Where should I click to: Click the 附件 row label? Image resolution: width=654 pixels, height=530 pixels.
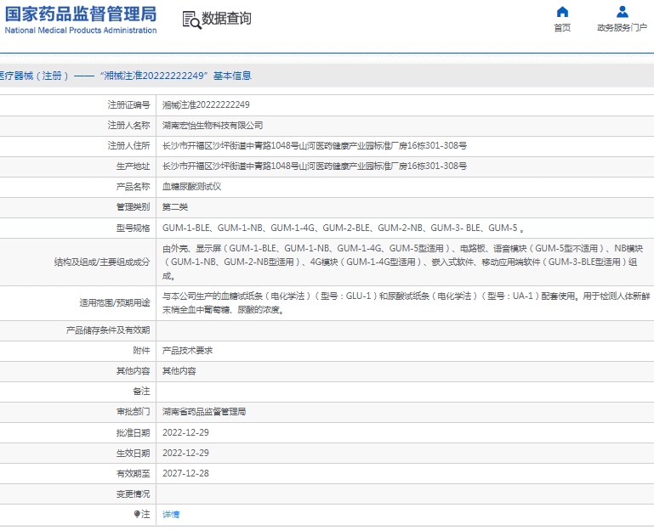pos(141,351)
